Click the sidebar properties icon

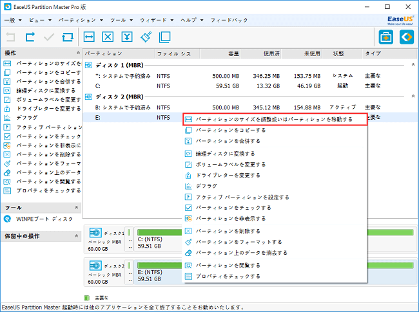[7, 190]
